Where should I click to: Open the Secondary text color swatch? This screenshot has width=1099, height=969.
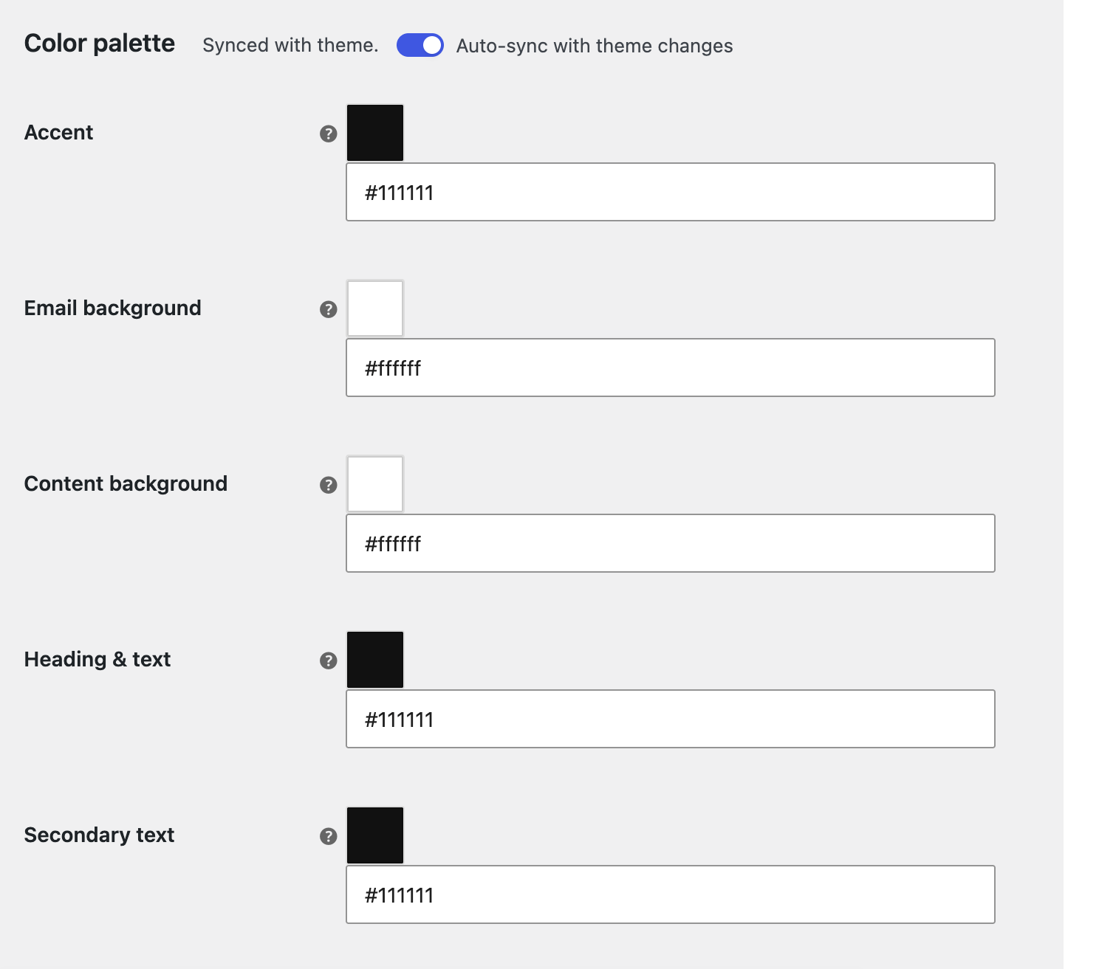pyautogui.click(x=375, y=835)
